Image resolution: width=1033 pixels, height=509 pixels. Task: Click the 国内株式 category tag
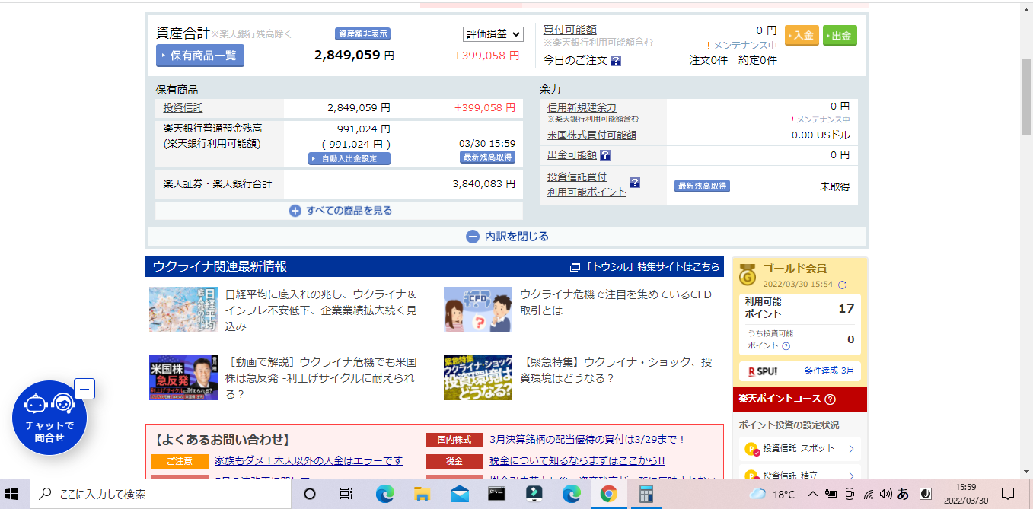tap(454, 440)
